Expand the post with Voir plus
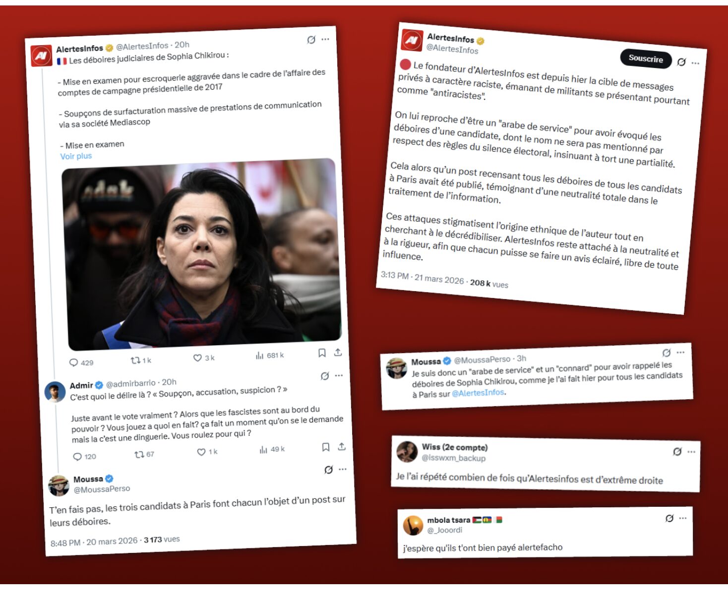The image size is (728, 607). click(x=76, y=156)
